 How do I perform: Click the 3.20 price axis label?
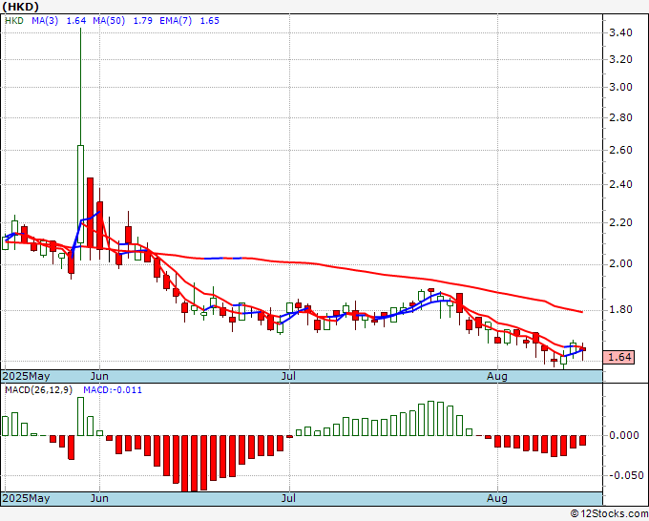pyautogui.click(x=621, y=59)
